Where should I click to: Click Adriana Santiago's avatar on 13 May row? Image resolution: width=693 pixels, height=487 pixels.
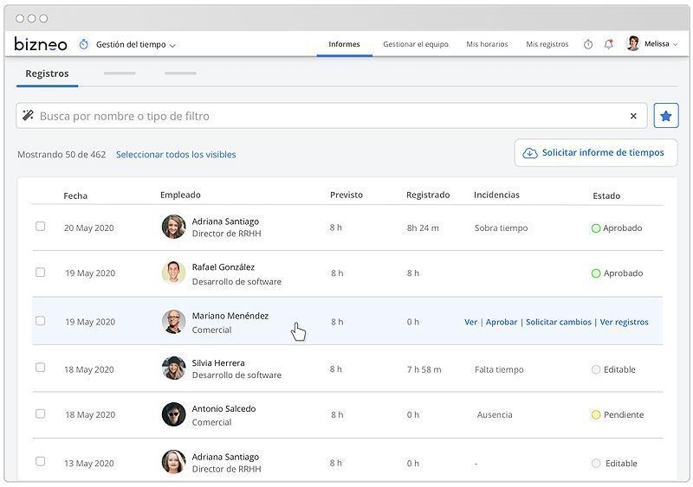click(x=174, y=462)
